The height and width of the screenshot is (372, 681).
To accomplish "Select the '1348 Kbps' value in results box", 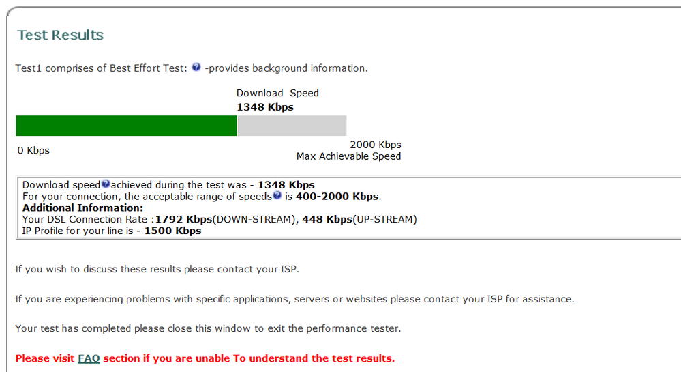I will pos(286,185).
